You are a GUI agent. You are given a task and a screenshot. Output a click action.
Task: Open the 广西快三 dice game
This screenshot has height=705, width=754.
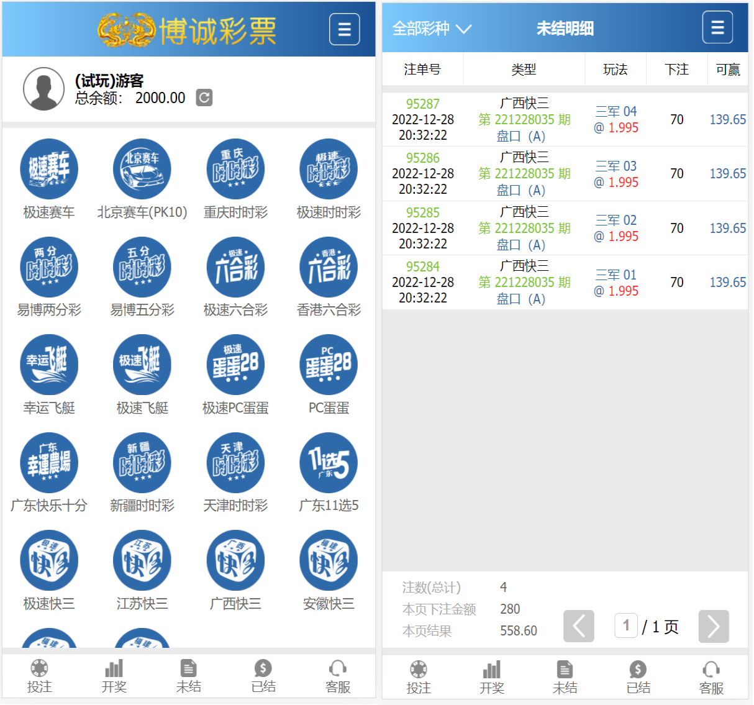[x=235, y=561]
